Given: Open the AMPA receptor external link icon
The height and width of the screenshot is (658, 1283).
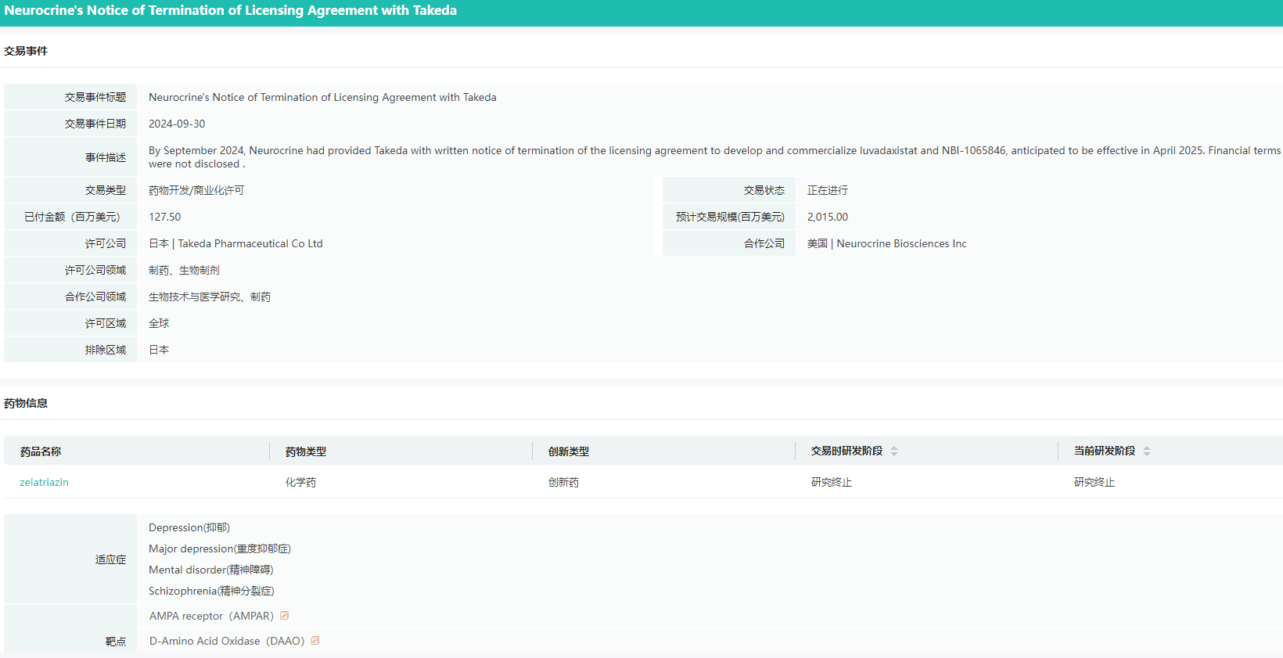Looking at the screenshot, I should (285, 616).
